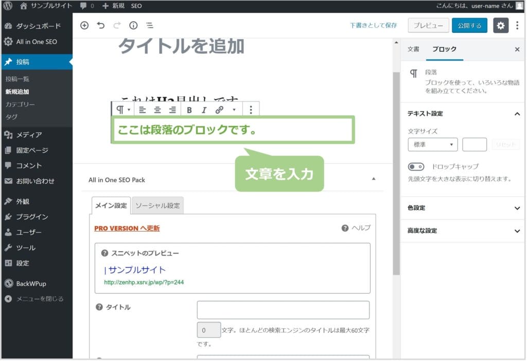Click the SEO タイトル input field

pyautogui.click(x=283, y=310)
